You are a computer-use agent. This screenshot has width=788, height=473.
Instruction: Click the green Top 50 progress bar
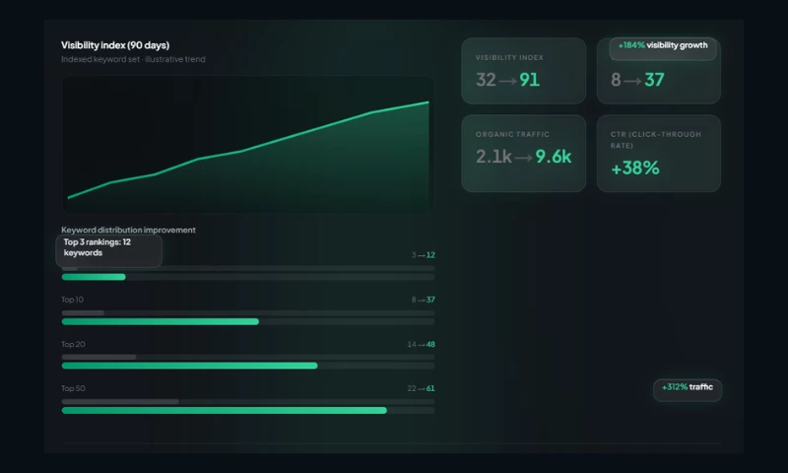[x=225, y=411]
